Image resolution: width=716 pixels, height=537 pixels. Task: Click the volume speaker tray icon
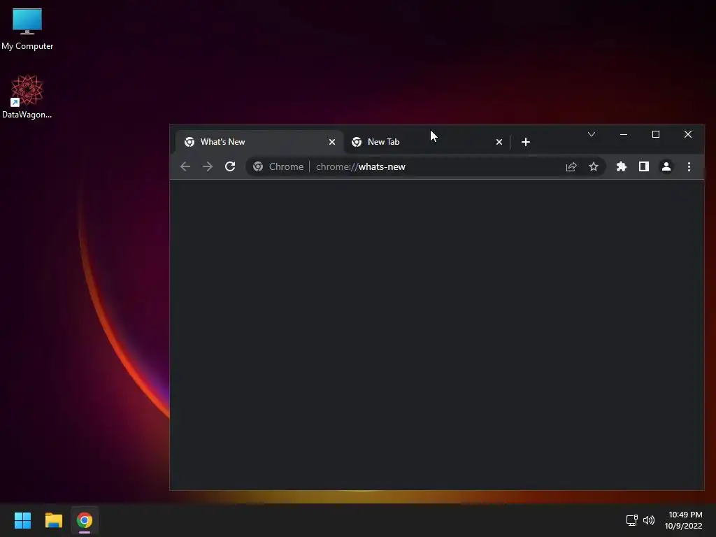pyautogui.click(x=648, y=520)
